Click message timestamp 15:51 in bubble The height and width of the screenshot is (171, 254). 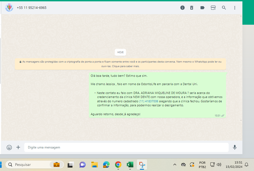tap(217, 116)
